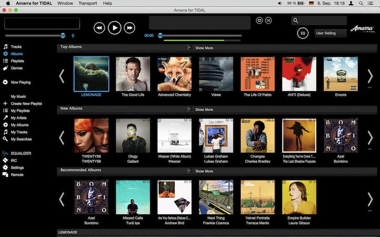Image resolution: width=380 pixels, height=237 pixels.
Task: Select the ANTI (Deluxe) album cover
Action: pyautogui.click(x=299, y=74)
